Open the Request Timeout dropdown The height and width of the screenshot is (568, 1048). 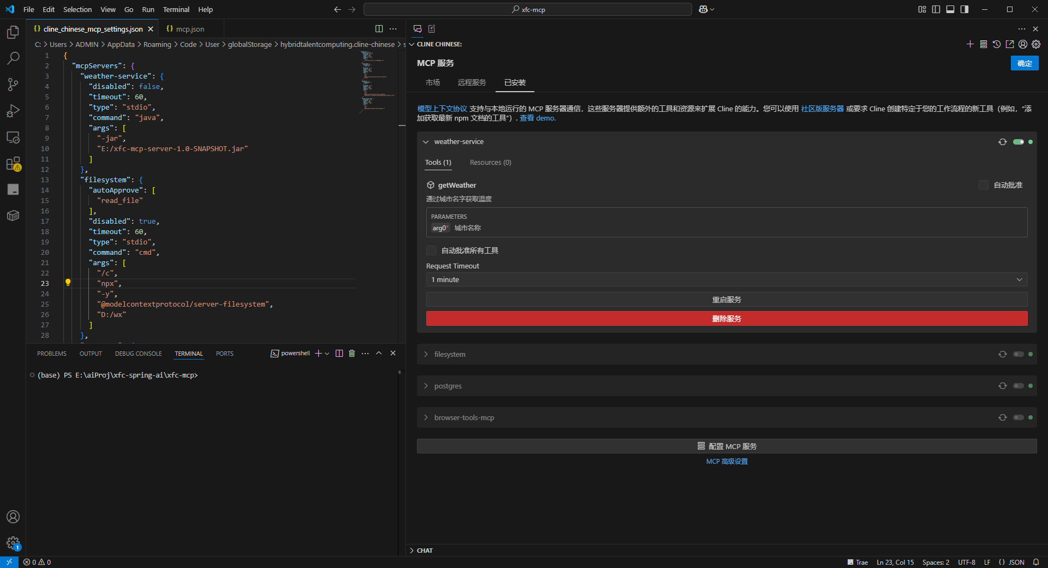tap(727, 279)
